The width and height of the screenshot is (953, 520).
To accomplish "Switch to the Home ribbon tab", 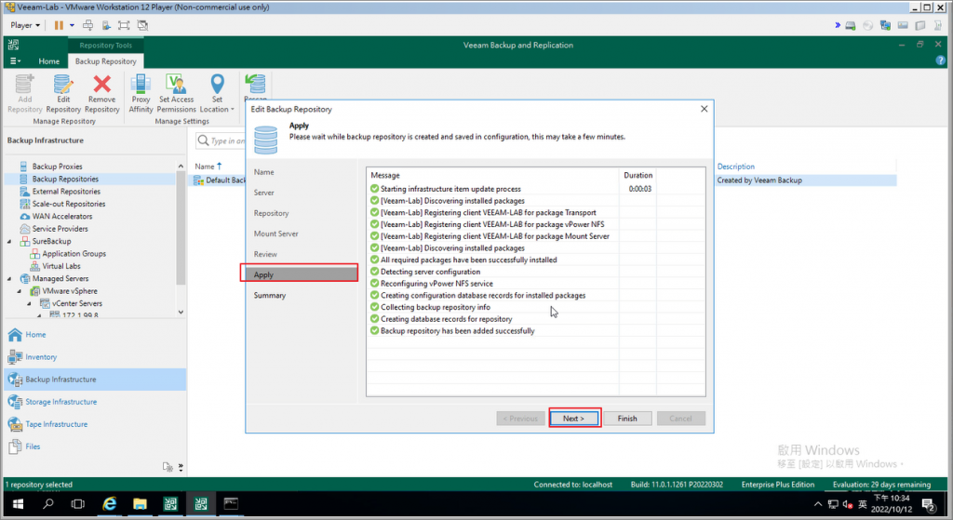I will click(x=49, y=61).
